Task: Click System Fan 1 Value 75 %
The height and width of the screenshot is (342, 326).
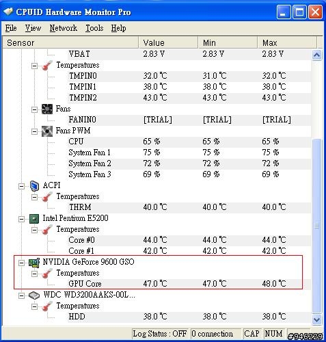Action: click(152, 153)
